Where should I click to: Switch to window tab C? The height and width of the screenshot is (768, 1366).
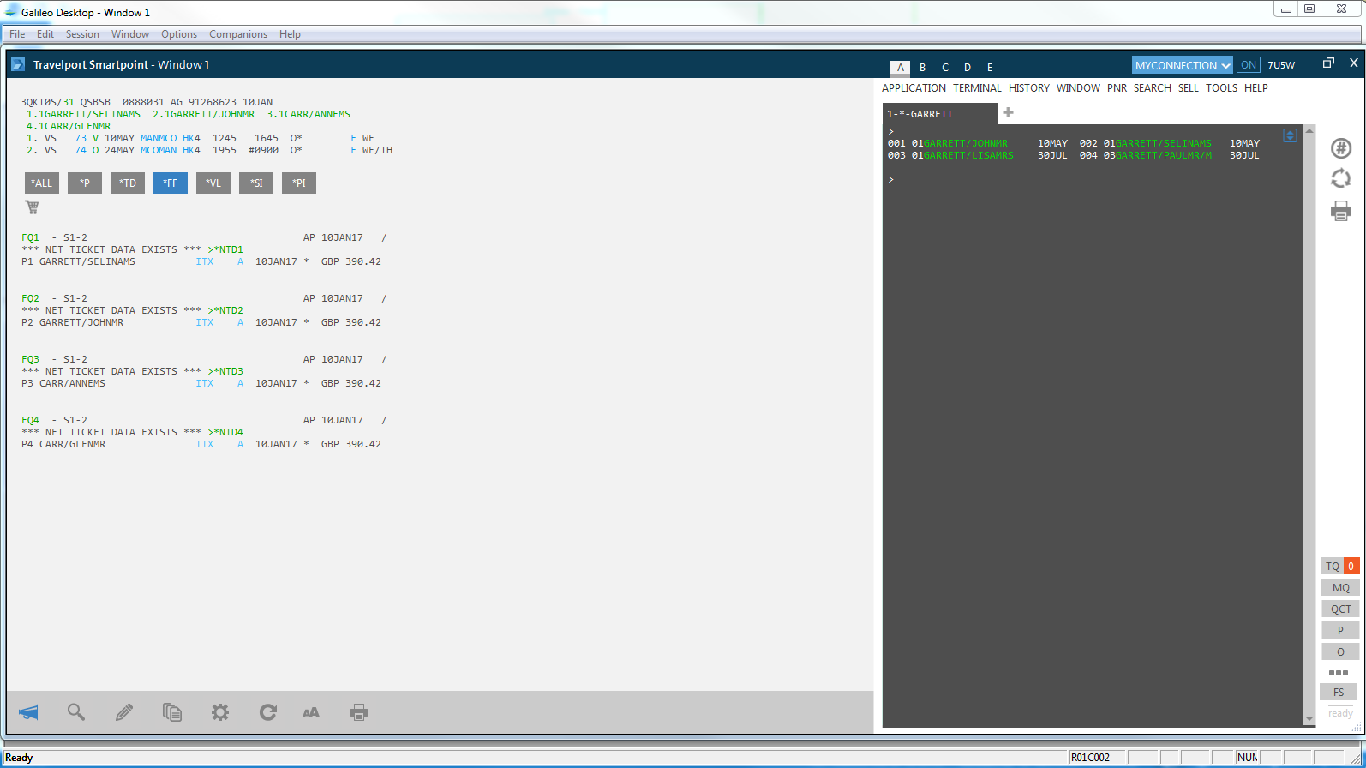(945, 68)
